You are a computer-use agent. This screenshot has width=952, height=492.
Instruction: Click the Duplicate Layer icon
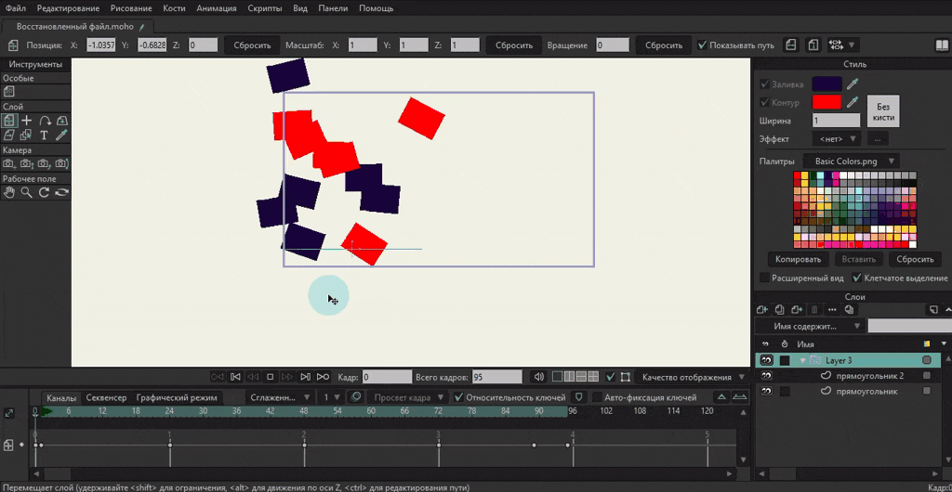pos(780,309)
